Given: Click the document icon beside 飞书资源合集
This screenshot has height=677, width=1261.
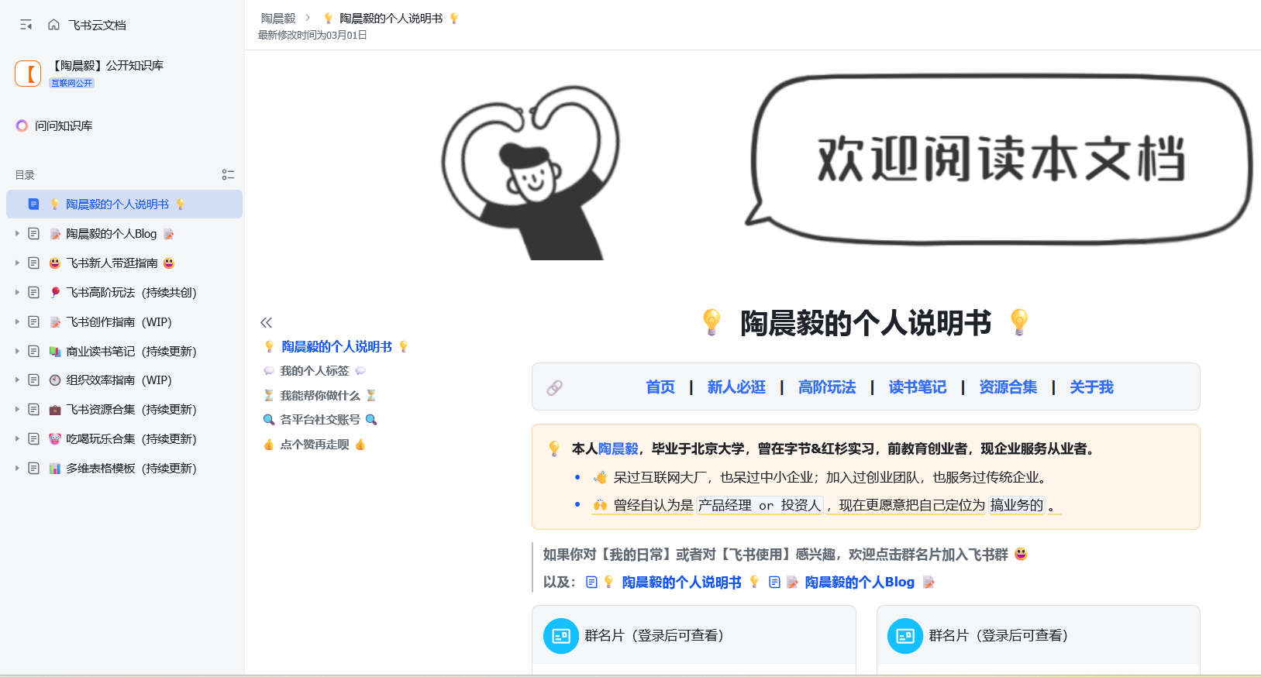Looking at the screenshot, I should (x=33, y=410).
